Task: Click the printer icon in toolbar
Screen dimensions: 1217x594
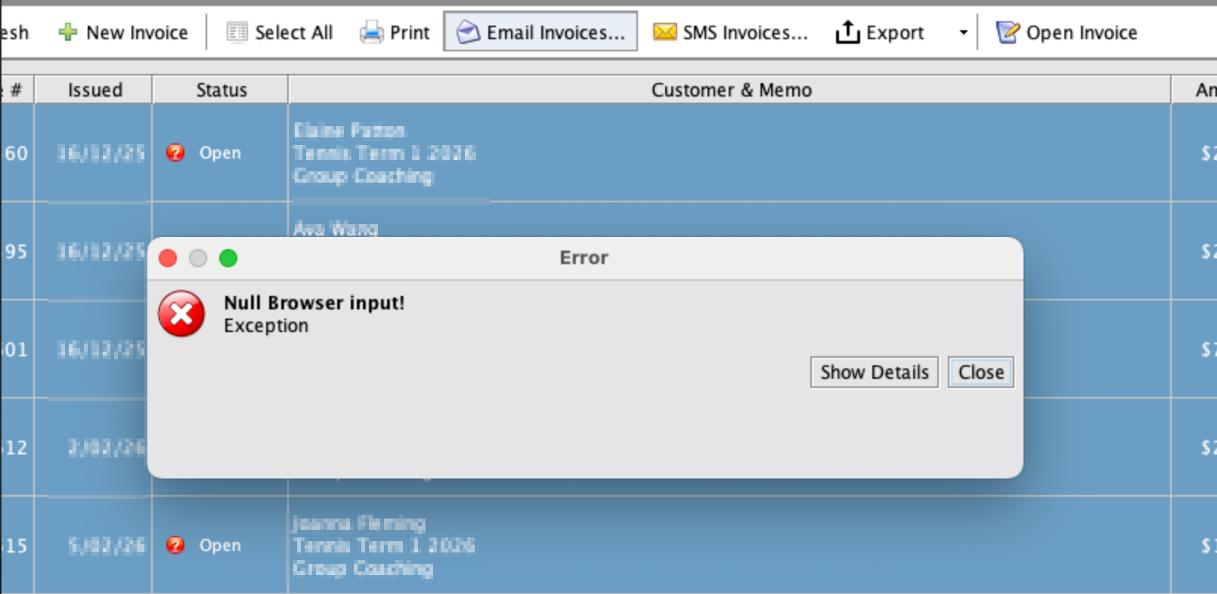Action: pos(371,32)
